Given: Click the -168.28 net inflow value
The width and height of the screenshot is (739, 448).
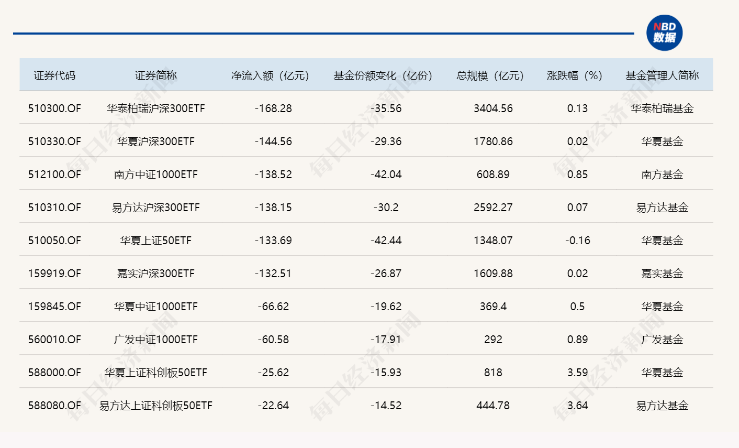Looking at the screenshot, I should 272,108.
